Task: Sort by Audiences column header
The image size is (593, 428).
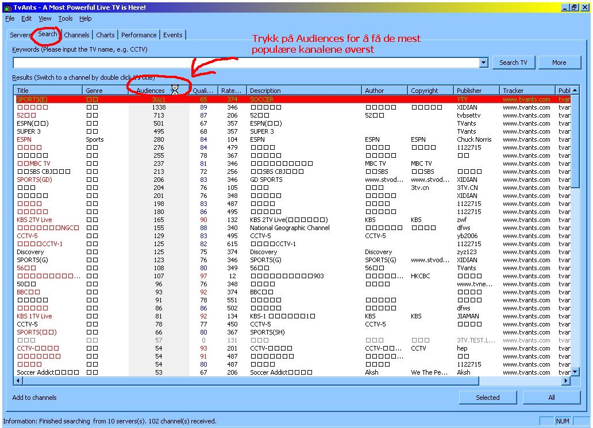Action: [x=159, y=91]
